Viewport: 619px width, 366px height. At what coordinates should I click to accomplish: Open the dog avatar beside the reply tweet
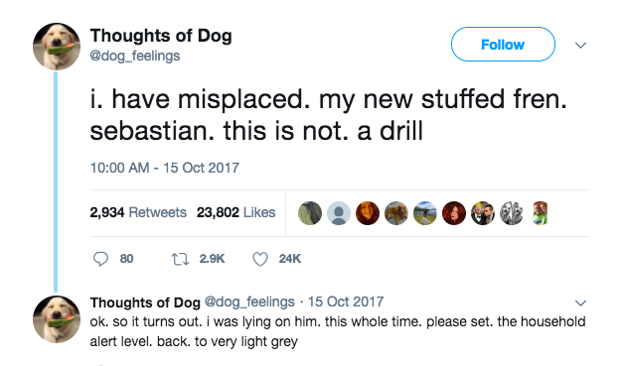pos(57,319)
